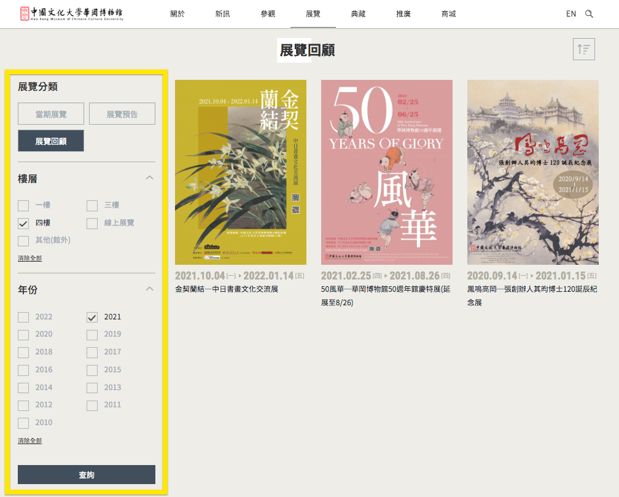The height and width of the screenshot is (497, 619).
Task: Check the 2015 year checkbox
Action: coord(92,370)
